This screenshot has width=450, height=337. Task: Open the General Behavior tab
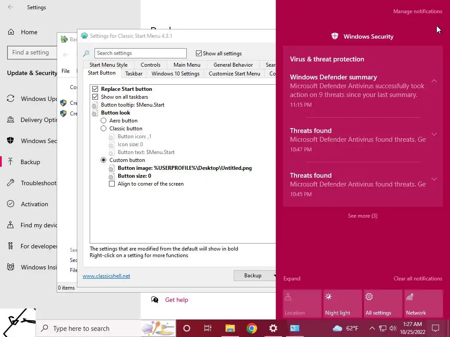click(x=233, y=65)
